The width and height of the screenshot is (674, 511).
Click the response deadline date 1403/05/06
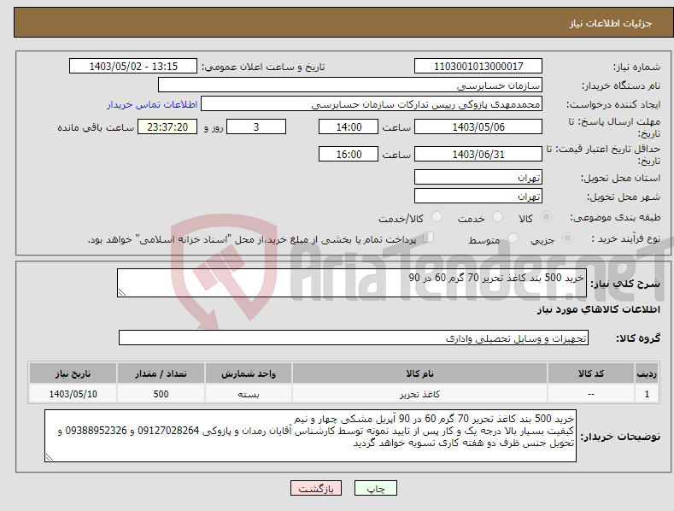click(478, 126)
